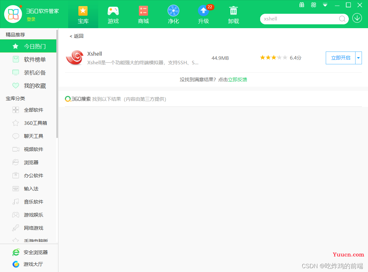Select the 视频软件 category
Image resolution: width=368 pixels, height=272 pixels.
tap(28, 149)
